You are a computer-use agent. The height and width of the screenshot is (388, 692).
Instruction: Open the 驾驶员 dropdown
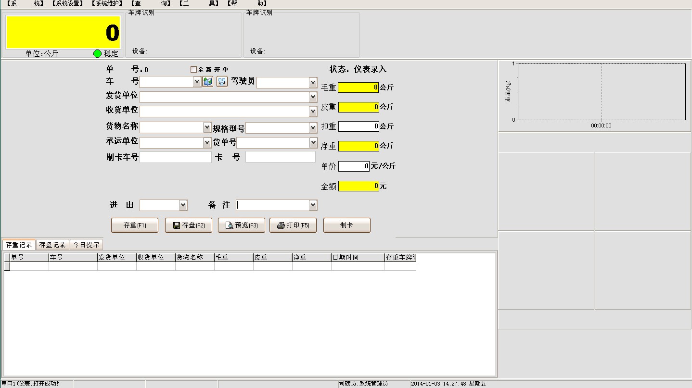pos(313,83)
